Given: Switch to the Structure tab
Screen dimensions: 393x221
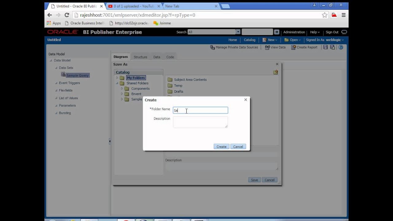Looking at the screenshot, I should (x=140, y=57).
